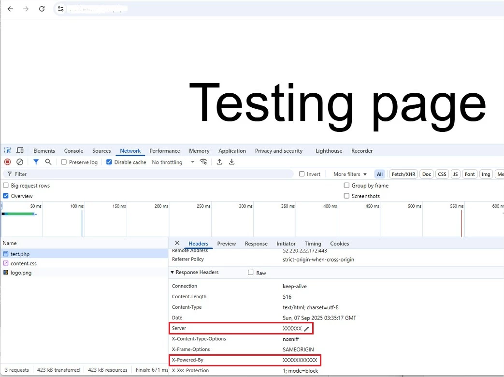Screen dimensions: 504x377
Task: Show the Initiator detail tab
Action: tap(286, 244)
